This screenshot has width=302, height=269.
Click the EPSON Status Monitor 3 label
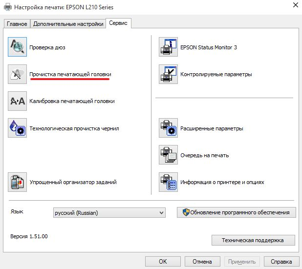tap(209, 47)
